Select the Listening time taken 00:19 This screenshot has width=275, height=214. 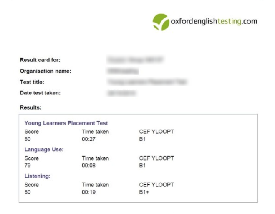click(x=88, y=192)
